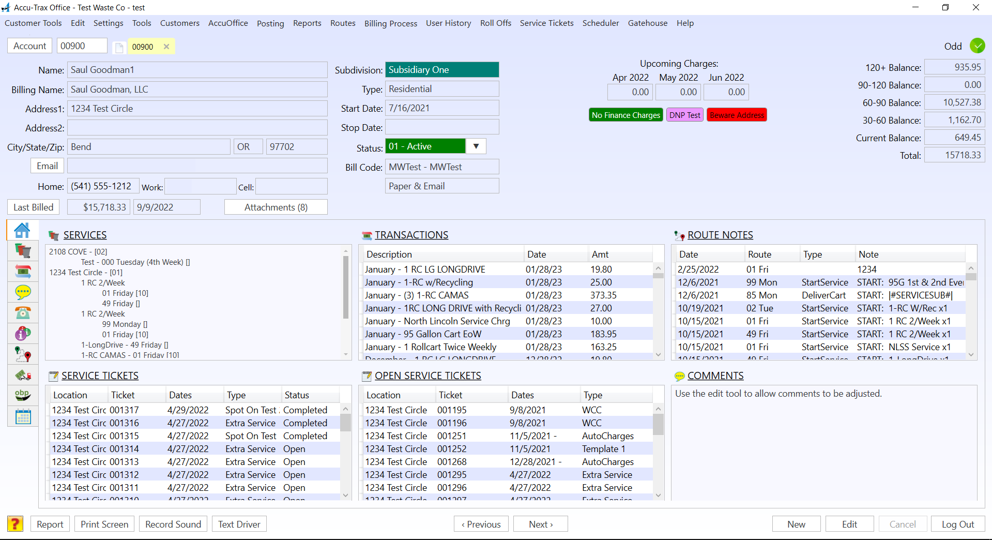Image resolution: width=992 pixels, height=540 pixels.
Task: Open the Reports menu
Action: point(307,23)
